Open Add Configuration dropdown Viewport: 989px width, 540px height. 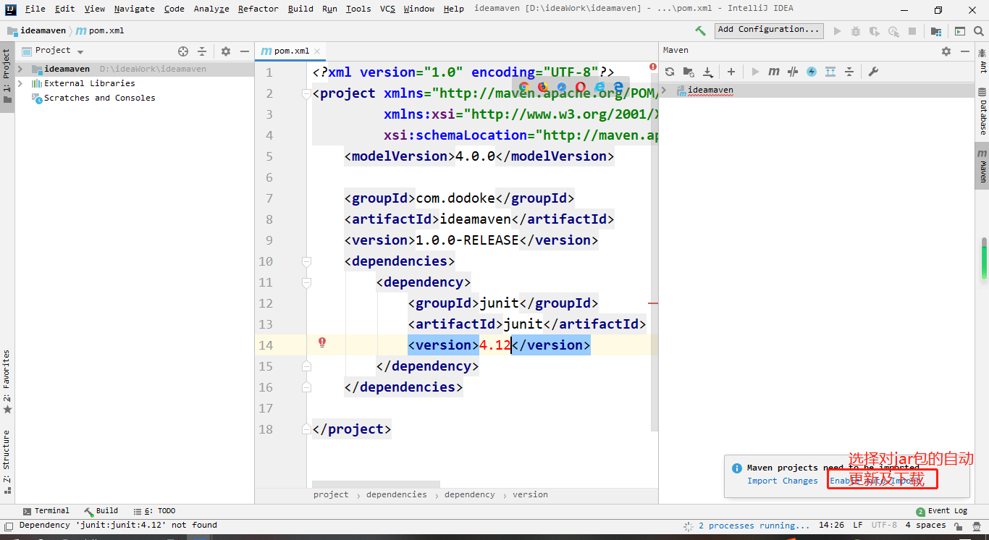[770, 30]
